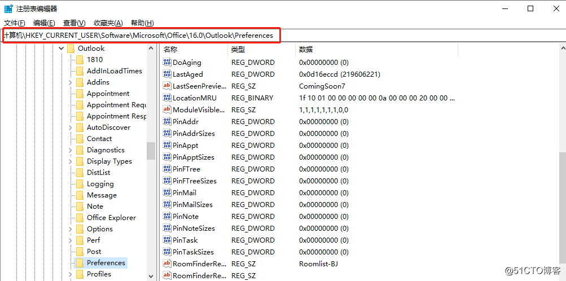Select the Message key
This screenshot has height=281, width=566.
pos(102,195)
